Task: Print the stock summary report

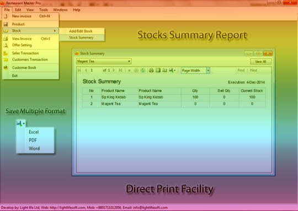Action: pyautogui.click(x=151, y=71)
